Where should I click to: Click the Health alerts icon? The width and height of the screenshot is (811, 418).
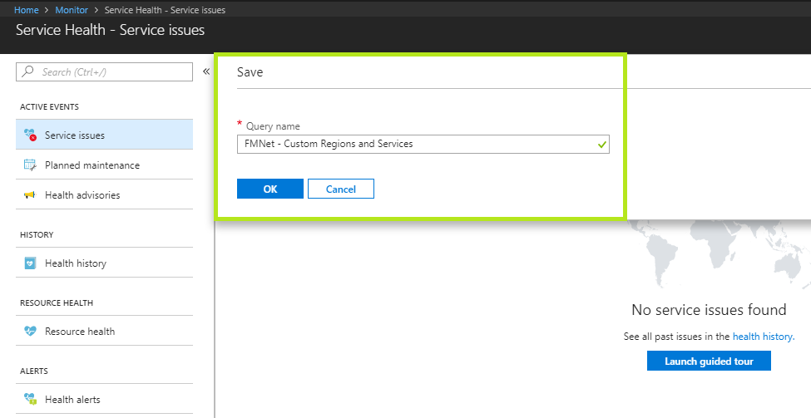click(30, 400)
